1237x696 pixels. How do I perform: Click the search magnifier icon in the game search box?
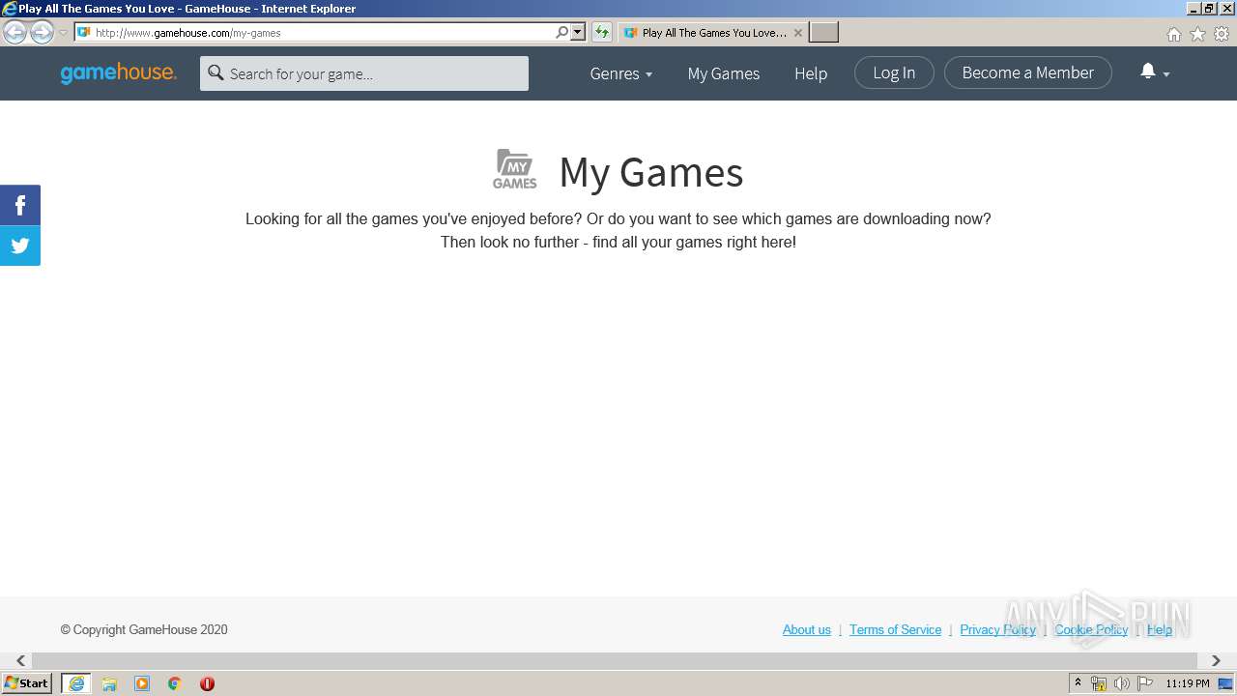click(216, 72)
